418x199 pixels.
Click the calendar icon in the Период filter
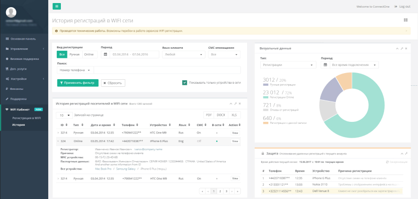point(106,54)
